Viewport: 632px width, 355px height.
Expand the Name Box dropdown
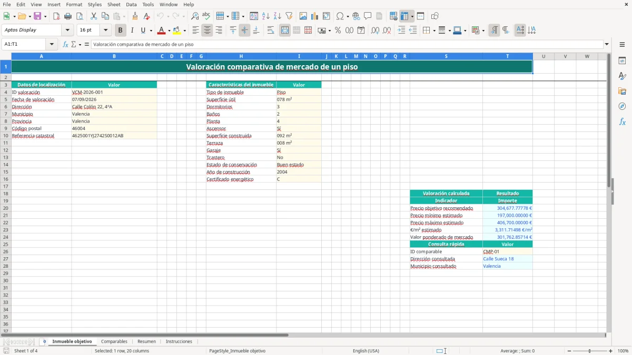pyautogui.click(x=52, y=44)
